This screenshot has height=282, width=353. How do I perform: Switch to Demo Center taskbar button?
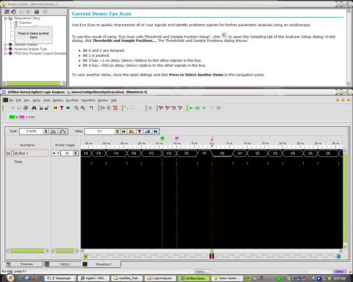click(227, 278)
